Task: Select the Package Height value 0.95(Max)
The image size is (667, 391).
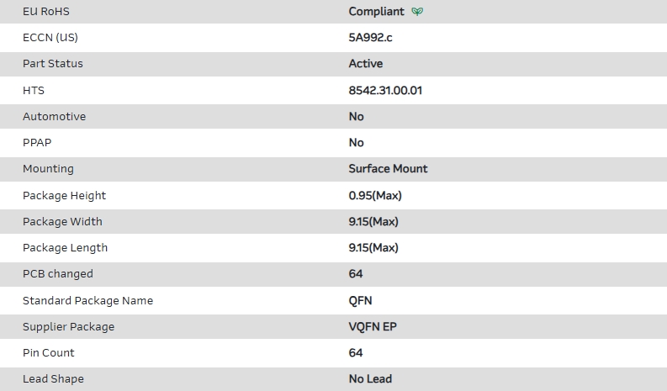Action: coord(375,196)
